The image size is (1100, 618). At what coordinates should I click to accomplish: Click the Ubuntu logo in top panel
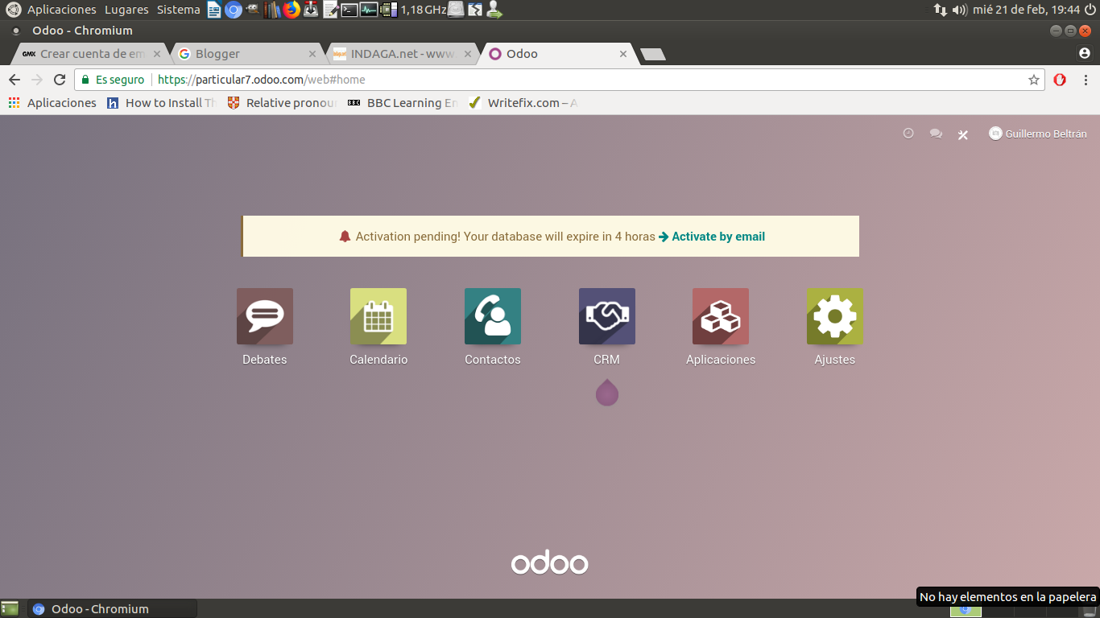coord(13,10)
